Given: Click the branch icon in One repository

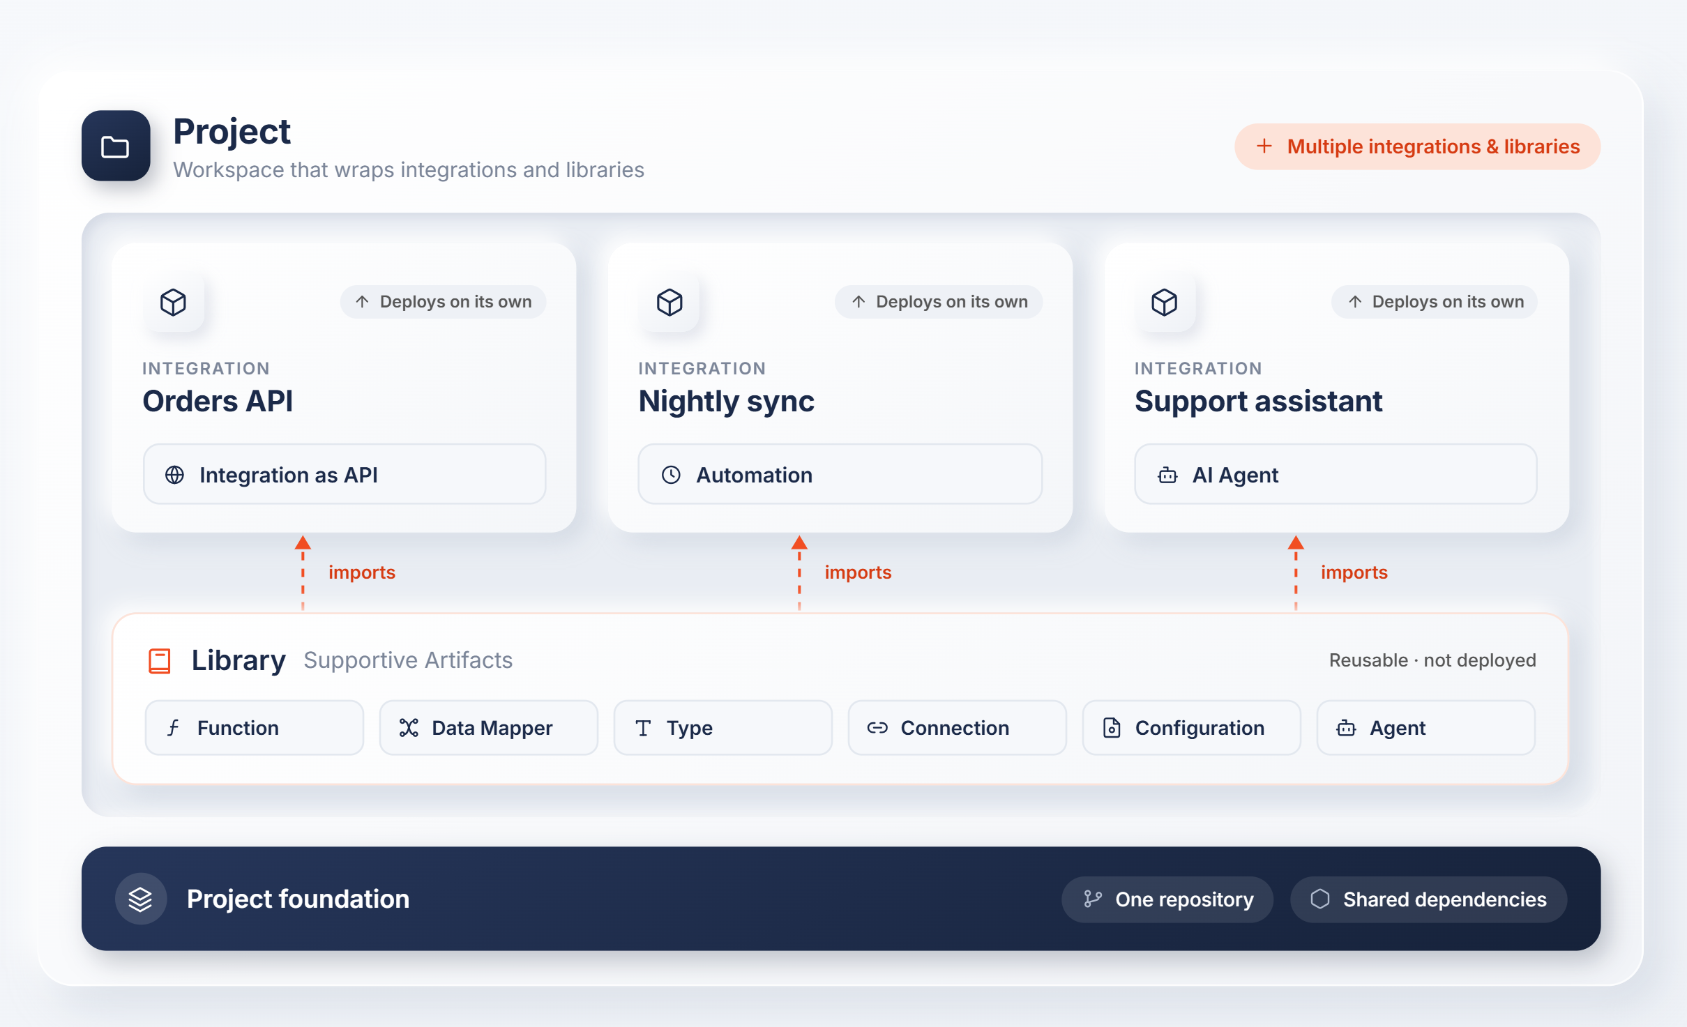Looking at the screenshot, I should click(1093, 899).
